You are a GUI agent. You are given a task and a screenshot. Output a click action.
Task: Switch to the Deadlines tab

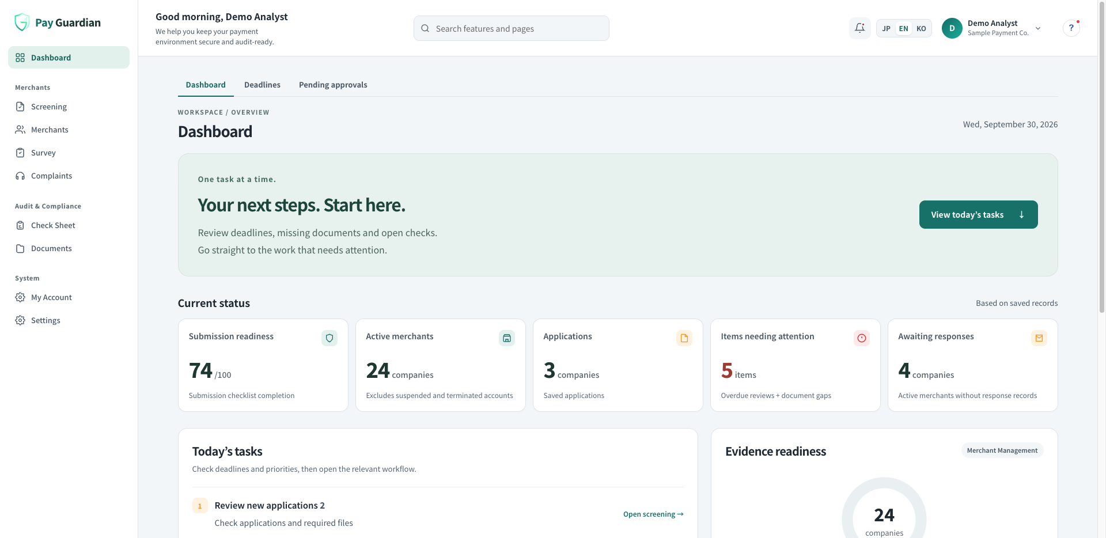[x=262, y=85]
